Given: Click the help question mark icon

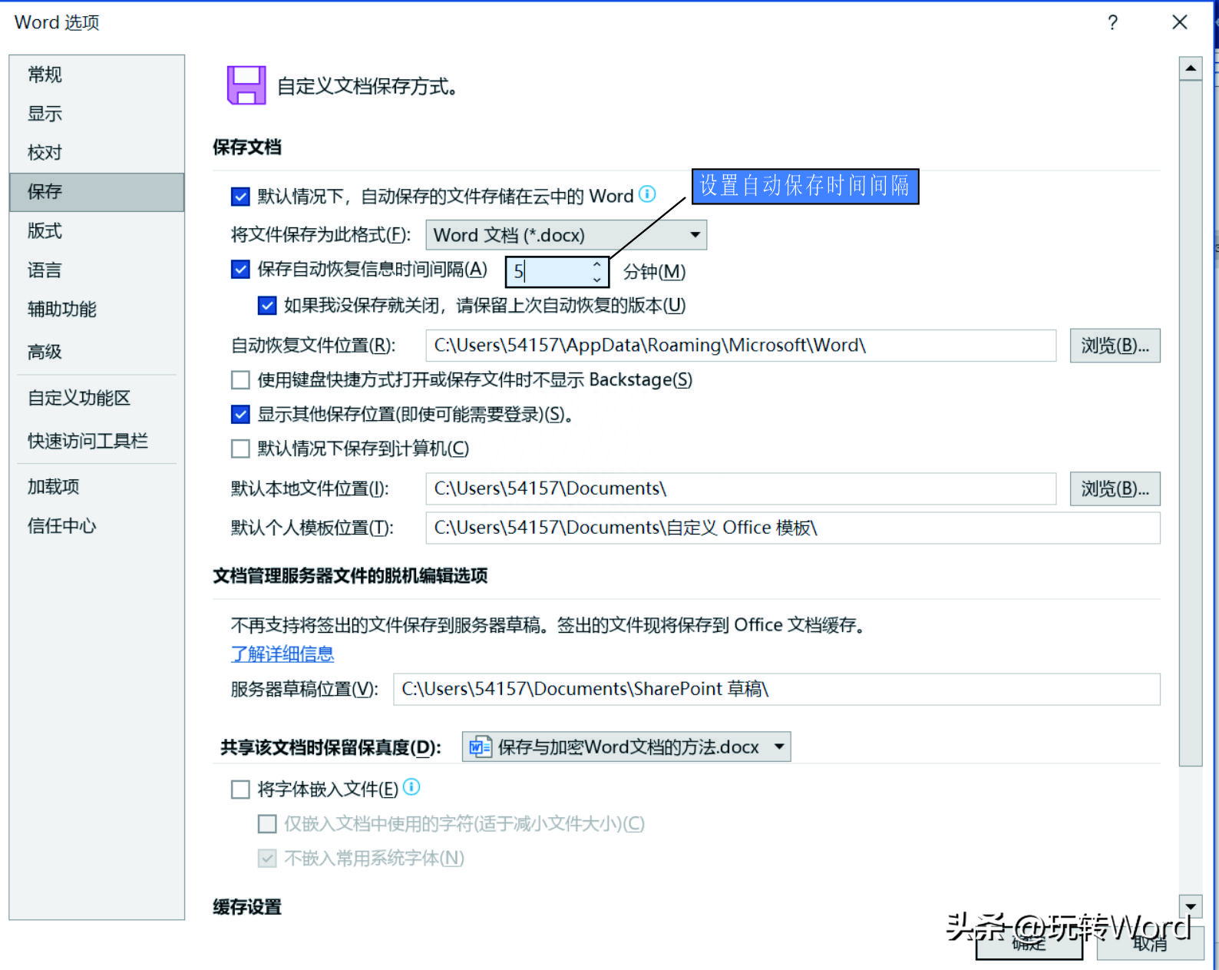Looking at the screenshot, I should (1112, 22).
